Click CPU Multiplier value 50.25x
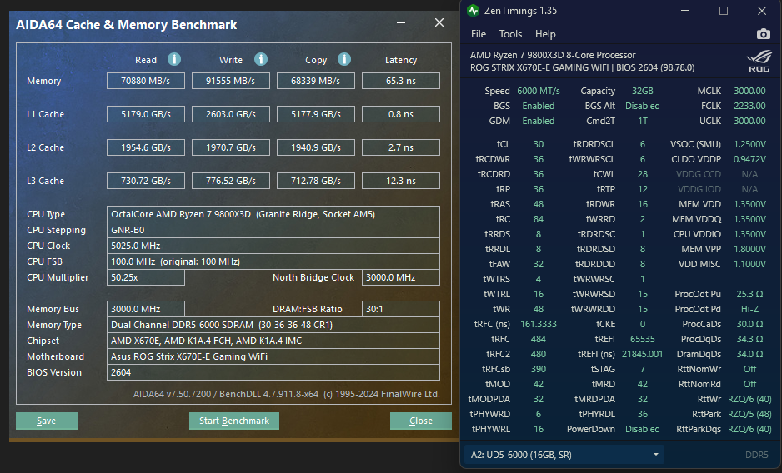Screen dimensions: 782x473 (146, 277)
